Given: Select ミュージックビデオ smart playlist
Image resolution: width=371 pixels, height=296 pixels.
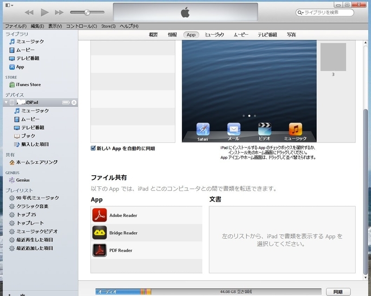Looking at the screenshot, I should tap(33, 232).
